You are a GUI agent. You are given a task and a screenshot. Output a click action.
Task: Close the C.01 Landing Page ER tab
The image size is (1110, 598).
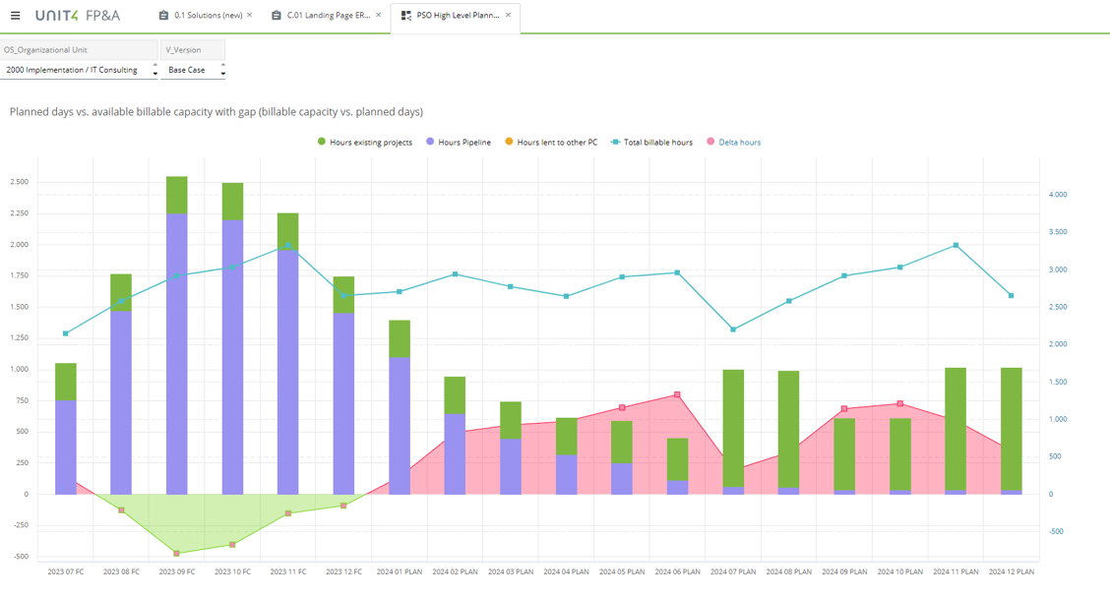click(x=378, y=15)
